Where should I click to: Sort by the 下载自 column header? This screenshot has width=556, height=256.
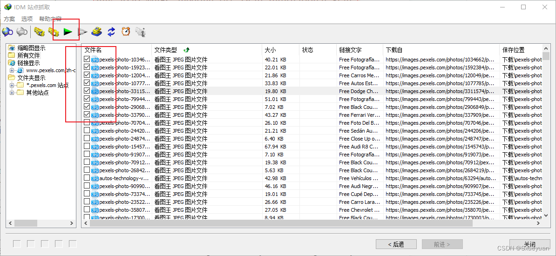[x=441, y=50]
